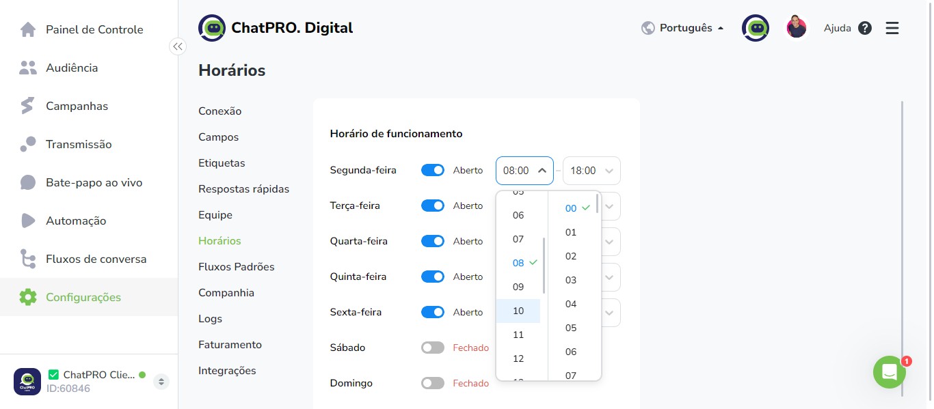
Task: Click the Campanhas icon in sidebar
Action: pos(28,106)
